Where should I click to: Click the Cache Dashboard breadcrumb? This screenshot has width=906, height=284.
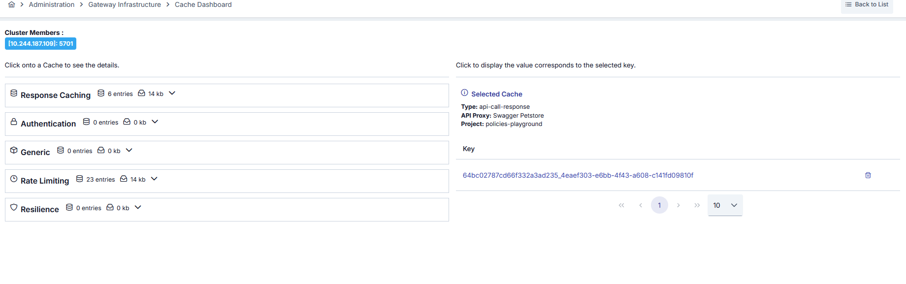tap(203, 4)
